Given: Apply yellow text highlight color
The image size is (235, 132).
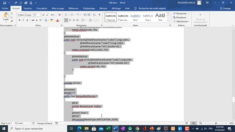Looking at the screenshot, I should pyautogui.click(x=52, y=20).
